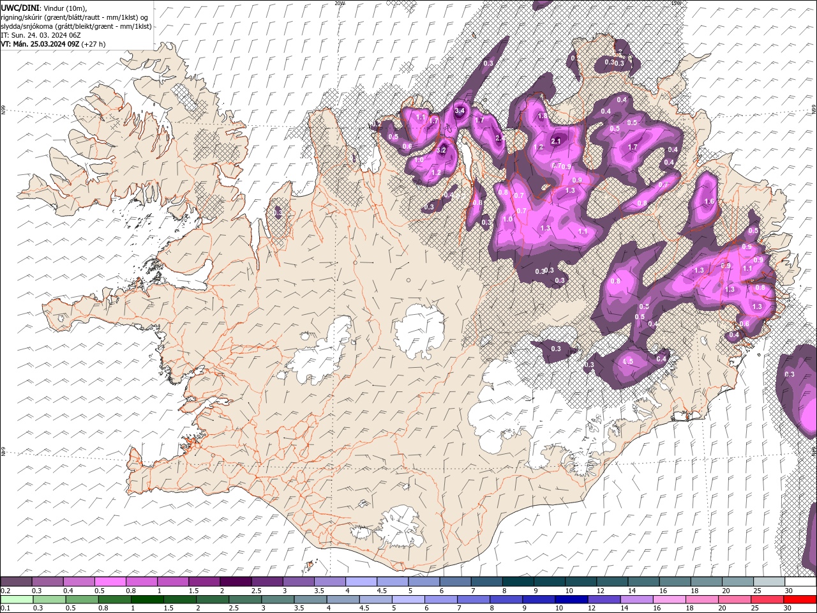Image resolution: width=817 pixels, height=613 pixels.
Task: Select the dark purple 0.2 snow legend swatch
Action: (x=16, y=582)
